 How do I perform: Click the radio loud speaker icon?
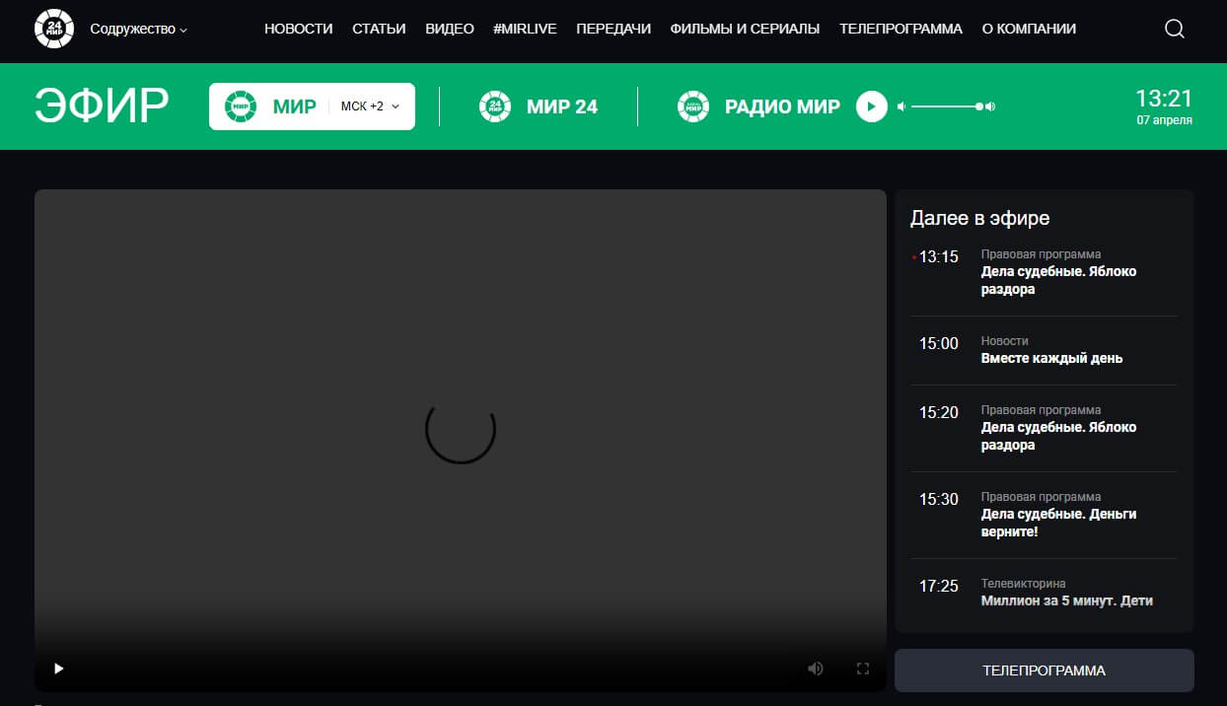(x=990, y=106)
